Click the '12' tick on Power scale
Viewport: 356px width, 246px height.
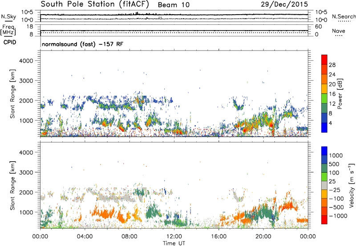point(332,104)
